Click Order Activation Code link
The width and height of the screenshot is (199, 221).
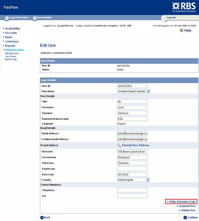pyautogui.click(x=182, y=201)
